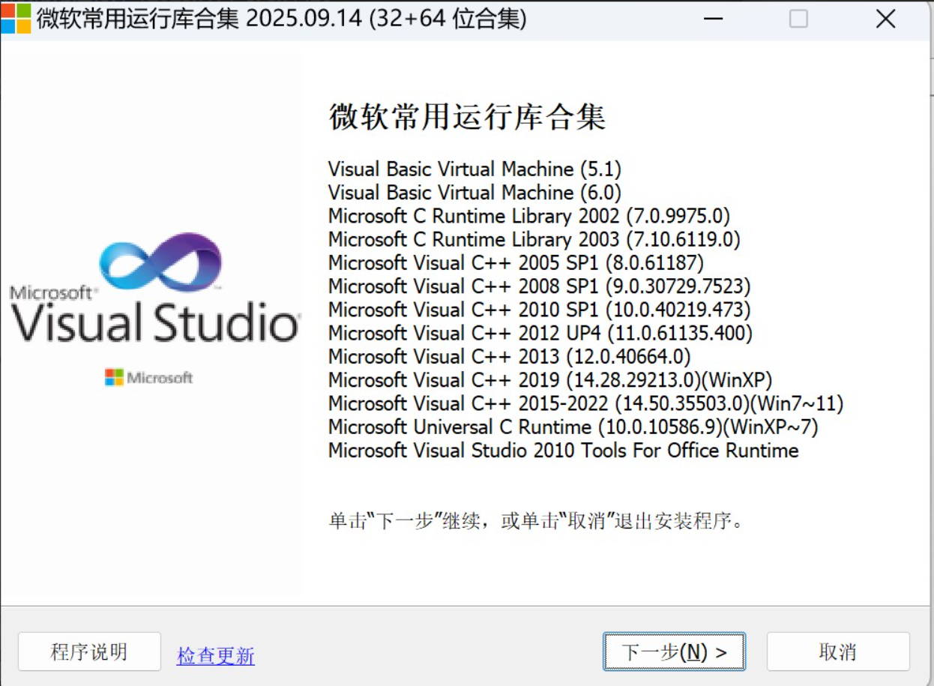Click the 微软常用运行库合集 heading
Screen dimensions: 934x686
(467, 118)
